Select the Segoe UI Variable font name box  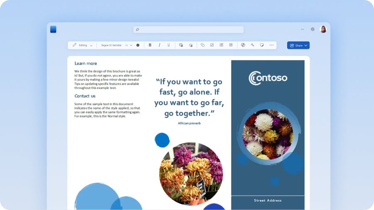point(111,45)
